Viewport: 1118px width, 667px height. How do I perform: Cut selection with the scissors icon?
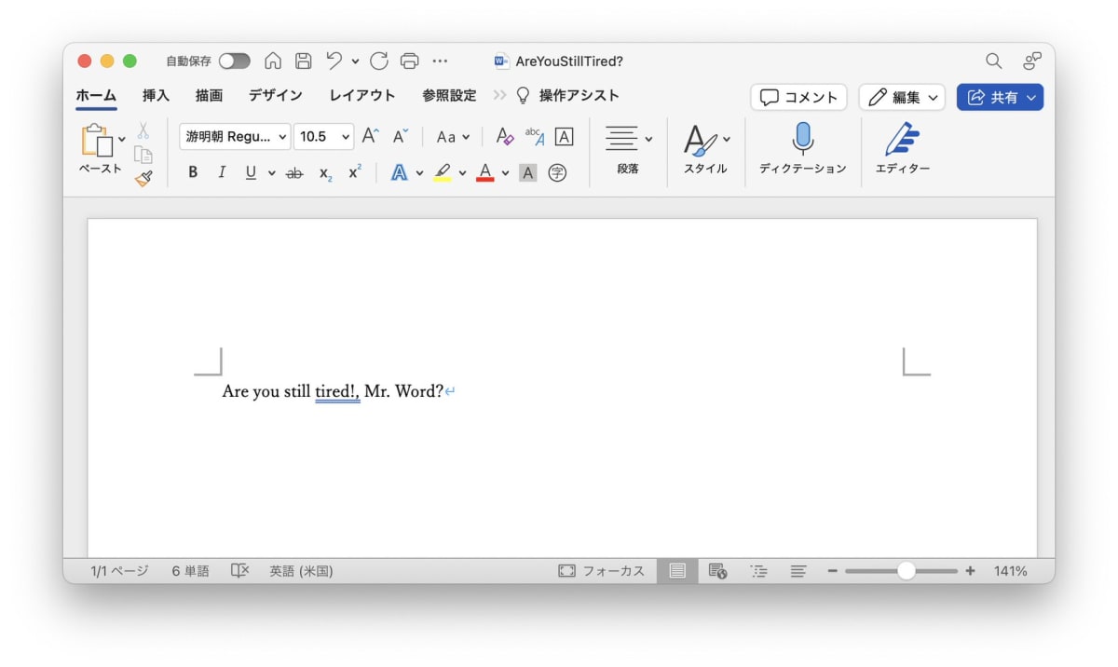(x=143, y=130)
